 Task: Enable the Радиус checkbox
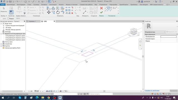tap(8, 19)
